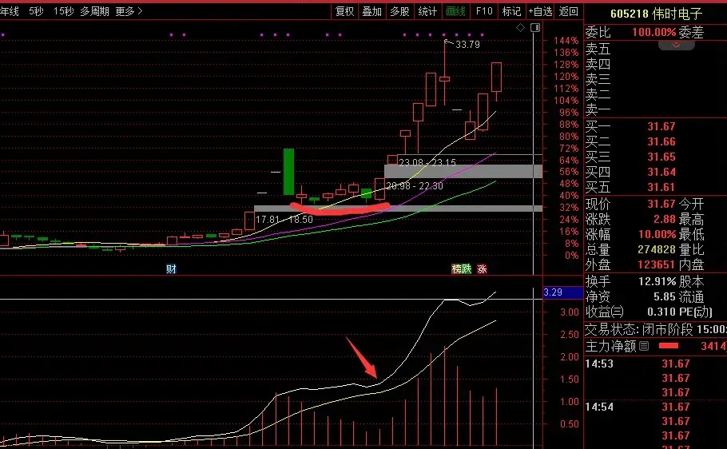This screenshot has width=727, height=449.
Task: Switch to the 5秒 period tab
Action: (37, 11)
